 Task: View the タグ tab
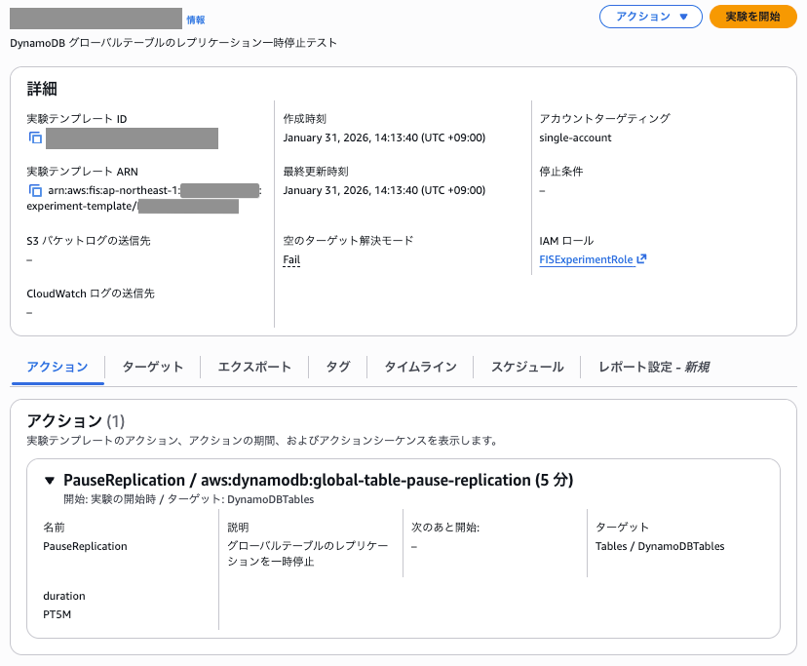coord(336,367)
